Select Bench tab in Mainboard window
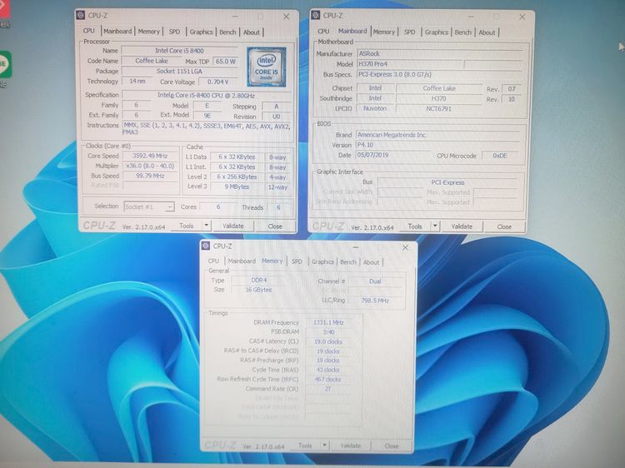This screenshot has height=468, width=625. pyautogui.click(x=462, y=32)
